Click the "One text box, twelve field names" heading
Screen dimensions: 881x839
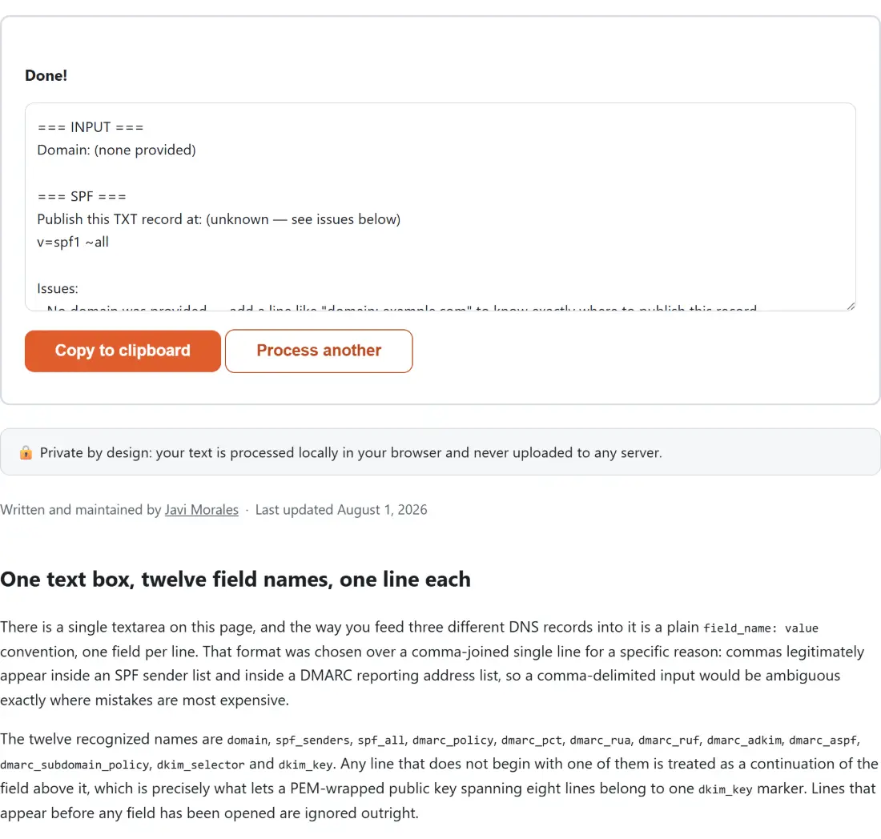[x=235, y=580]
